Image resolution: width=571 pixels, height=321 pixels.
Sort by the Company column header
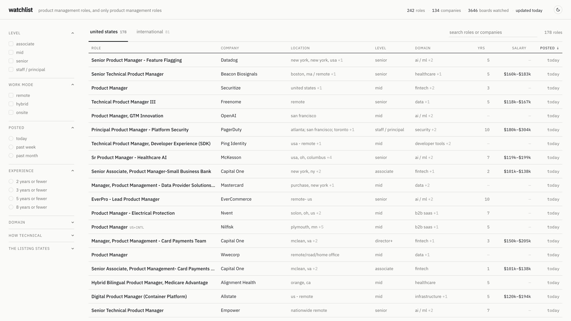(230, 48)
